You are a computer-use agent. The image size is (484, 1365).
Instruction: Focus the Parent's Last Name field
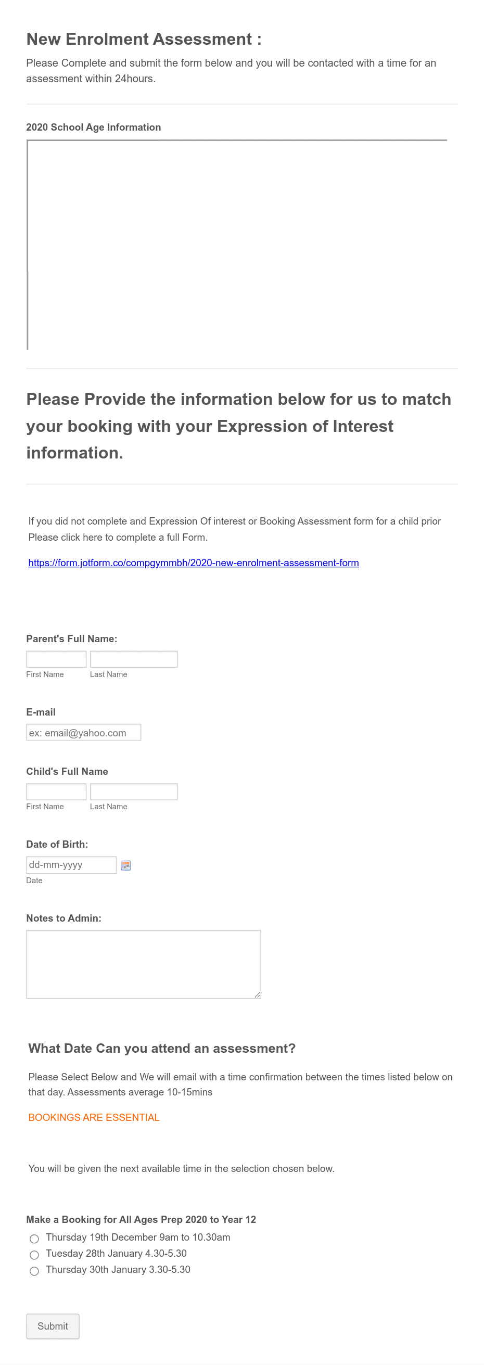coord(133,659)
